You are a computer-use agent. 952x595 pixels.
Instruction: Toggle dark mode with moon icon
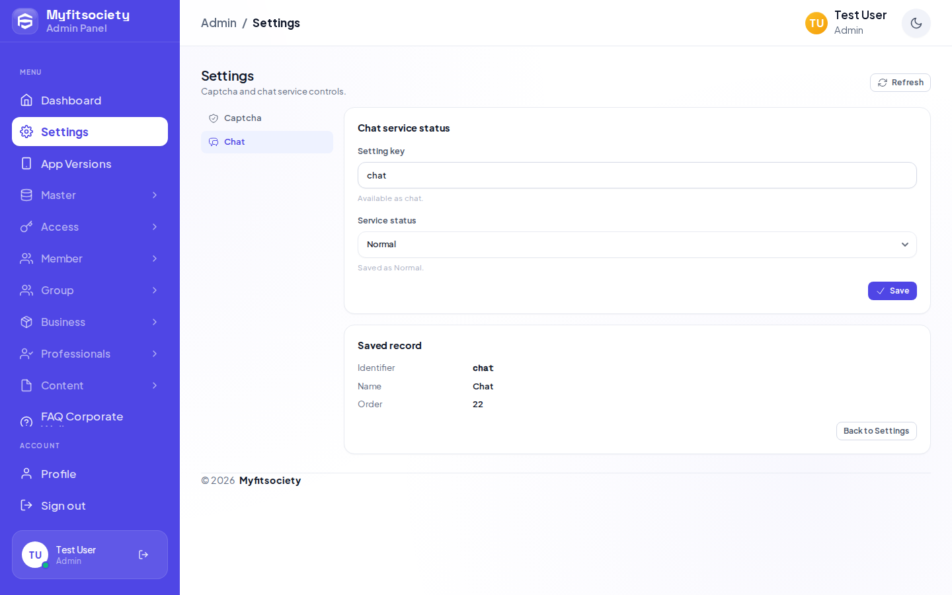click(x=916, y=23)
